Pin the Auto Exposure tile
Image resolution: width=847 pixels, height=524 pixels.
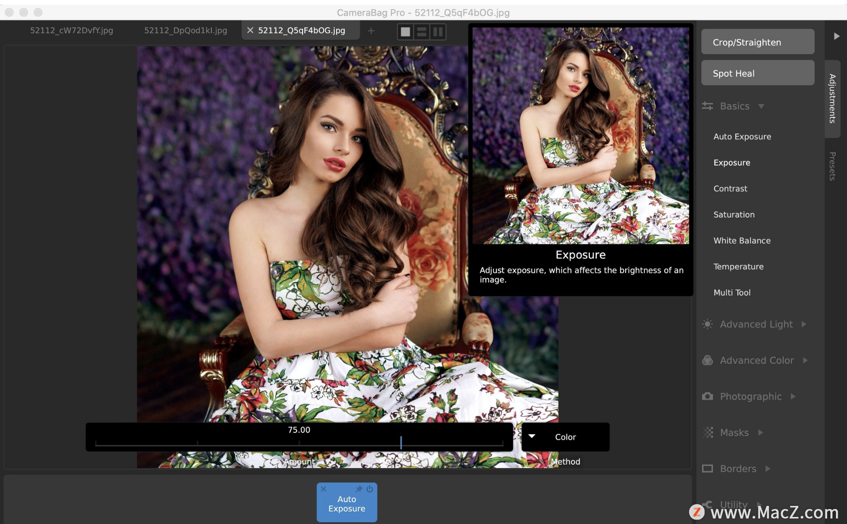[359, 489]
